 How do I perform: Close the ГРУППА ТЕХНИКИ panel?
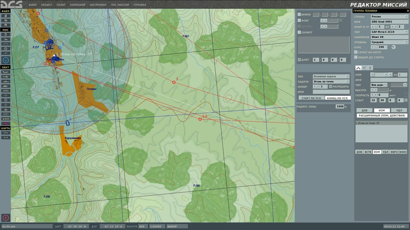[x=408, y=11]
